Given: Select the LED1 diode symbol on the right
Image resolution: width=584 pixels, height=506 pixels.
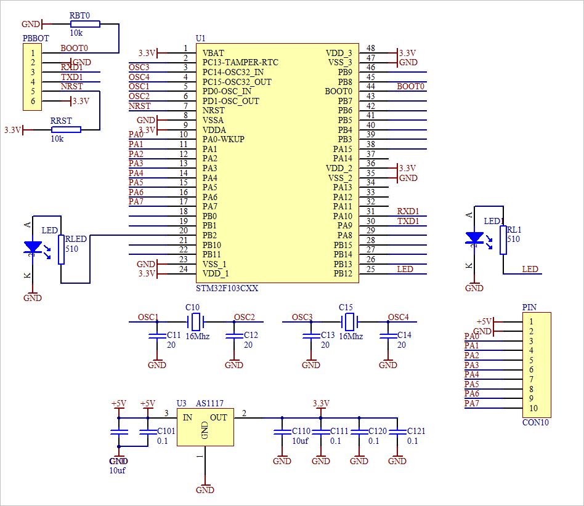Looking at the screenshot, I should [x=474, y=237].
